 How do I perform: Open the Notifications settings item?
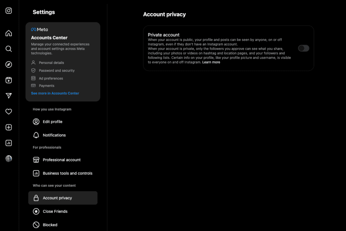pos(54,135)
